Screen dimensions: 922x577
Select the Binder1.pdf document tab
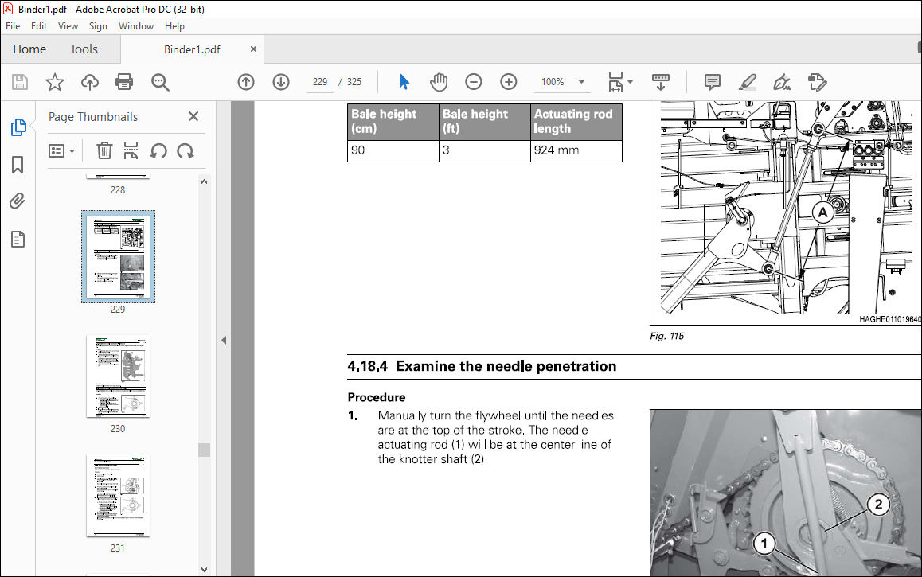192,49
